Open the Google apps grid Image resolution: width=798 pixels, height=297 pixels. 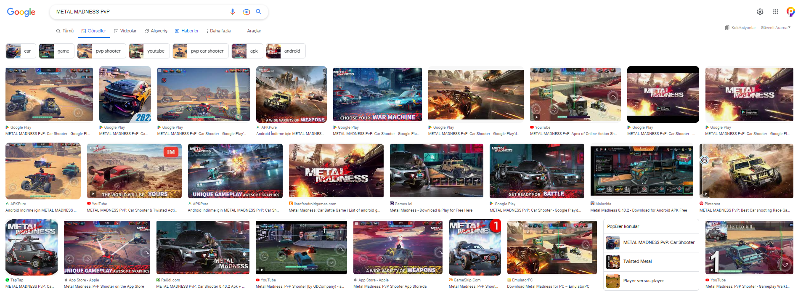[x=776, y=12]
